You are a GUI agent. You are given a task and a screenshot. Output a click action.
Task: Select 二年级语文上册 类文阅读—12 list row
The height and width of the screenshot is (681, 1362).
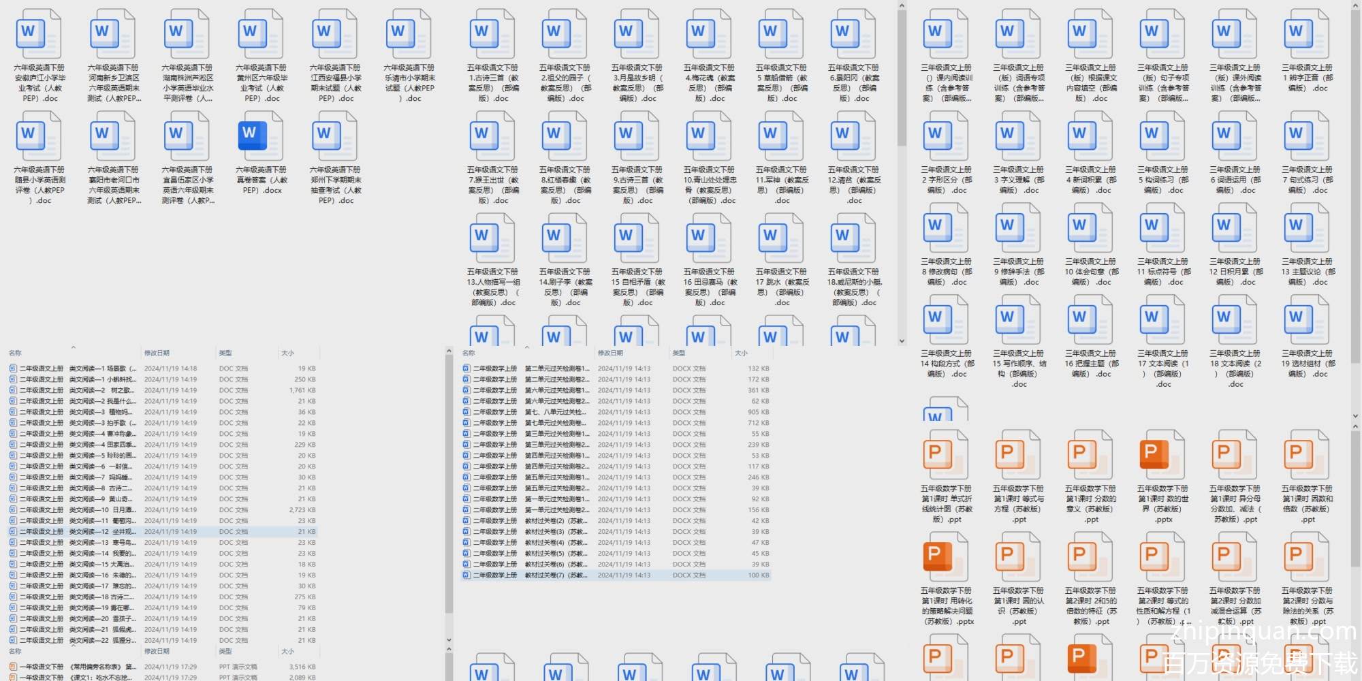102,532
